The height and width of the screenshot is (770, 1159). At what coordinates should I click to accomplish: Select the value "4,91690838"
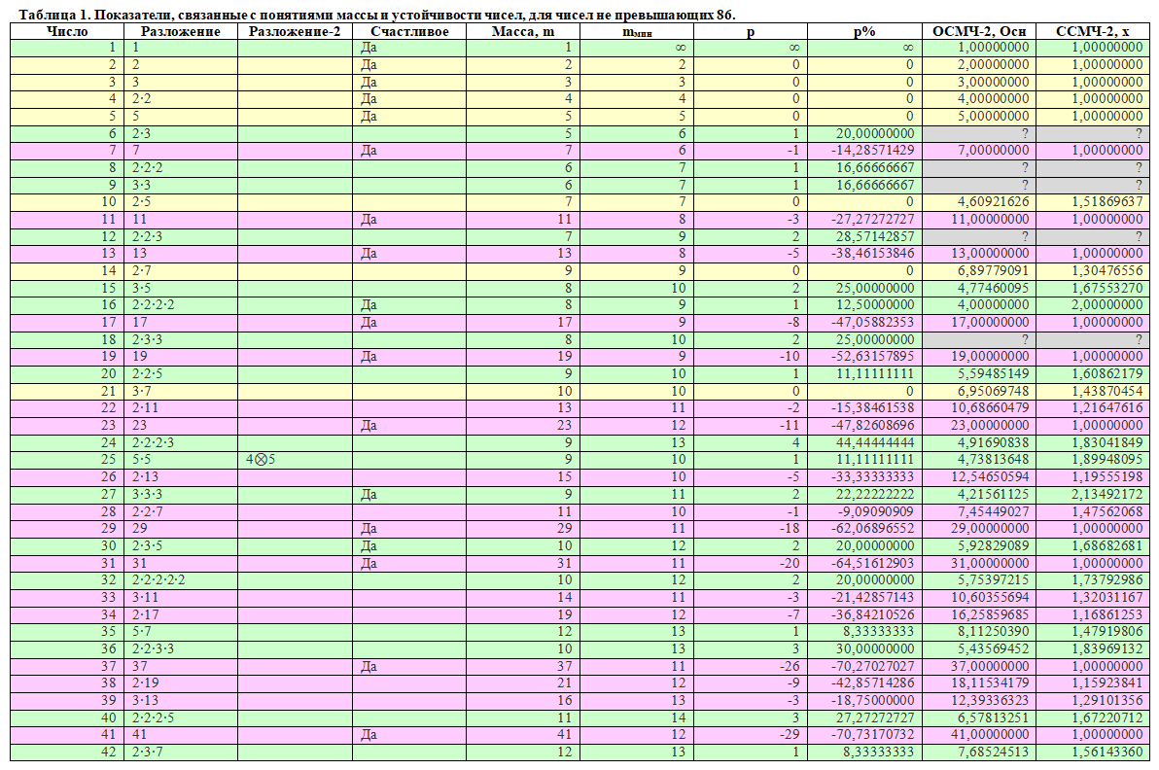(993, 442)
